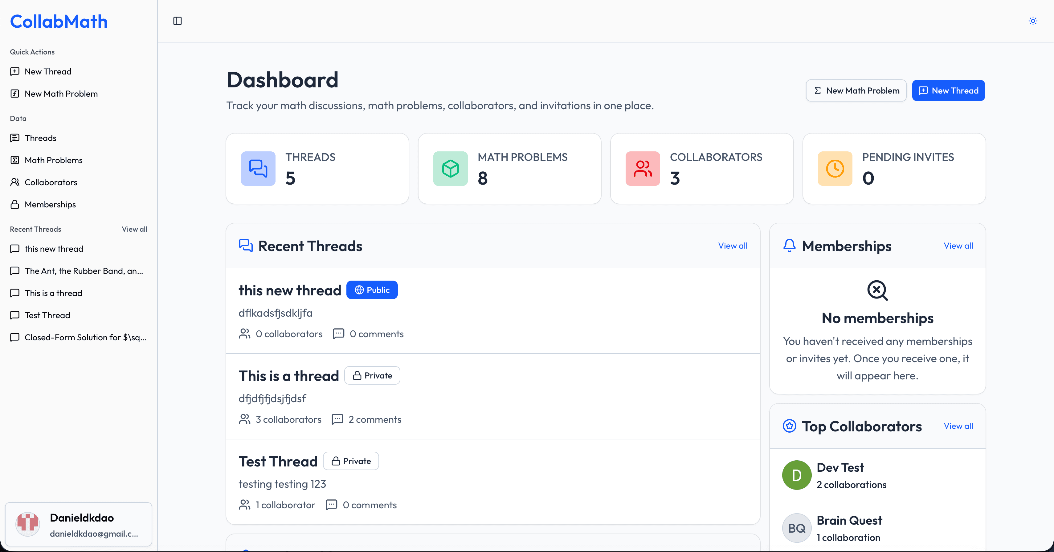
Task: Click the Threads list icon in sidebar
Action: 15,138
